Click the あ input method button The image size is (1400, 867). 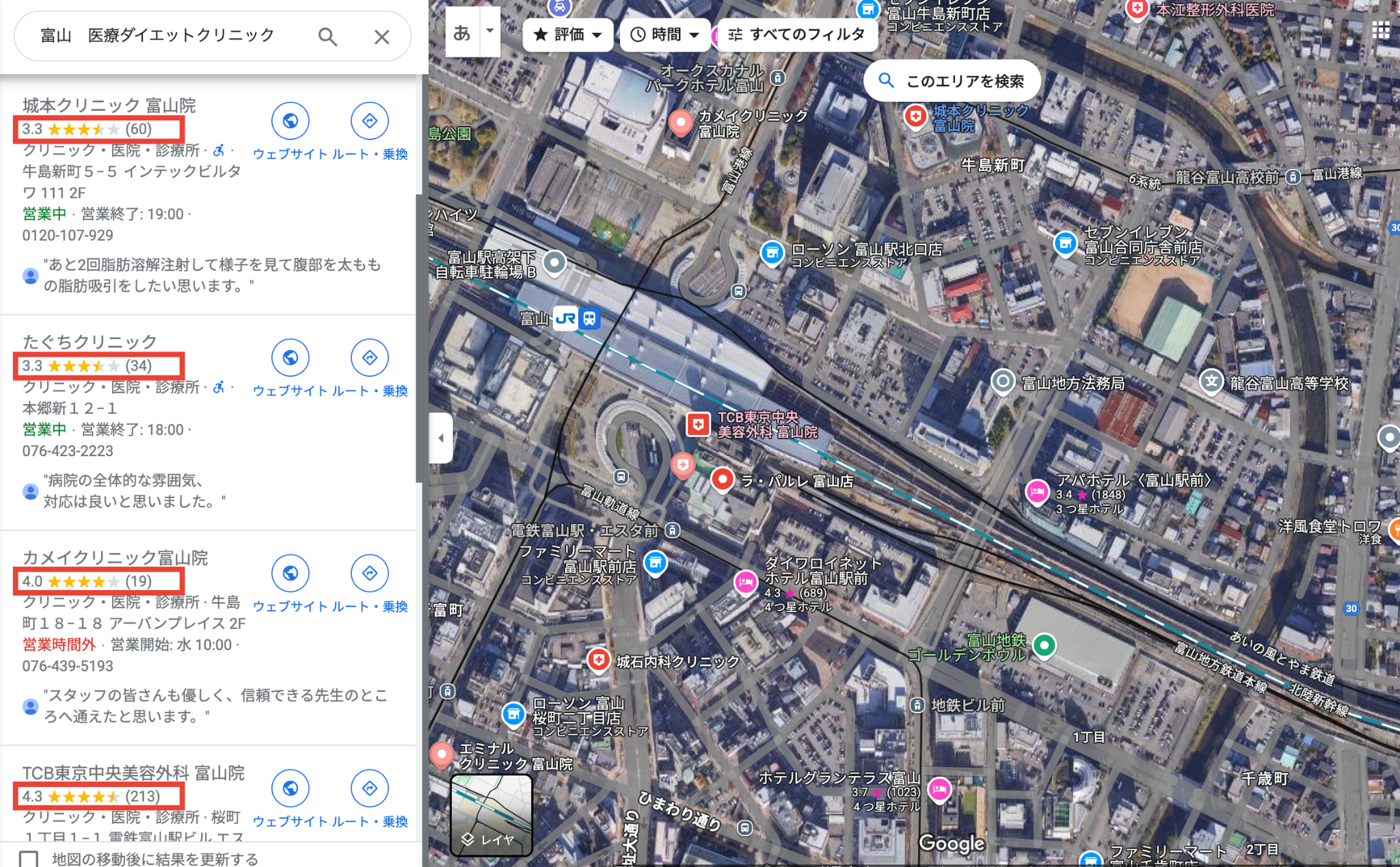pyautogui.click(x=463, y=31)
